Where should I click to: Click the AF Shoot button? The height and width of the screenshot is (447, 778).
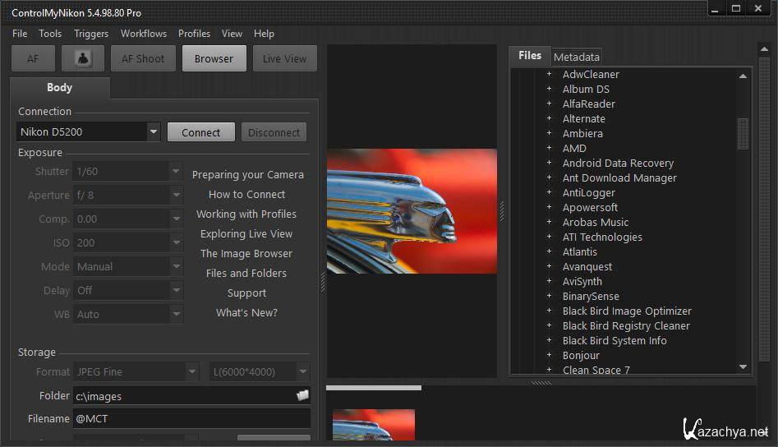coord(143,58)
